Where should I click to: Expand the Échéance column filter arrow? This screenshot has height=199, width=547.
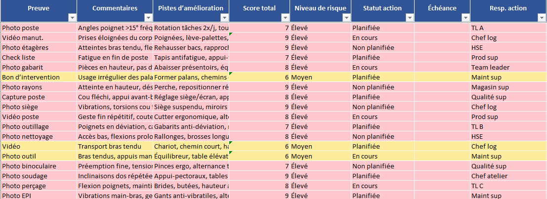[465, 18]
